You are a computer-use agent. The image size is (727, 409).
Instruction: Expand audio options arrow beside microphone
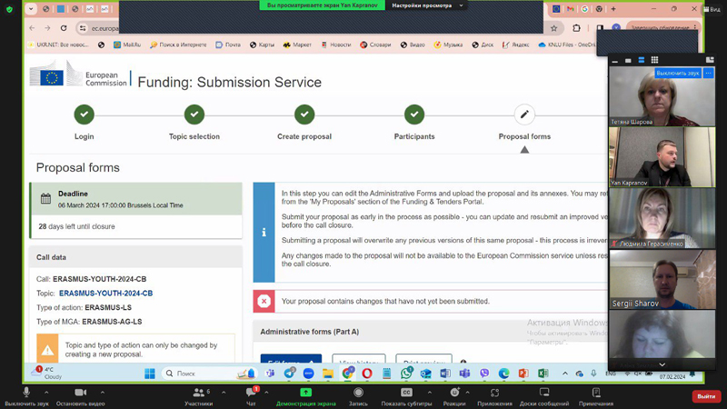pyautogui.click(x=46, y=393)
